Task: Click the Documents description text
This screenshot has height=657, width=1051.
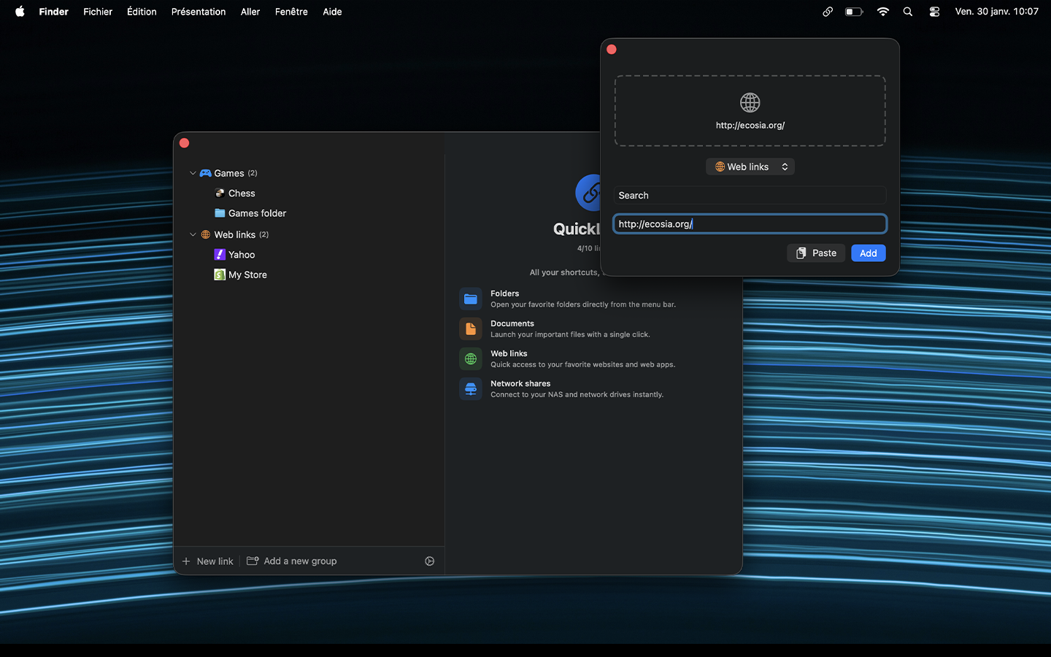Action: pos(570,335)
